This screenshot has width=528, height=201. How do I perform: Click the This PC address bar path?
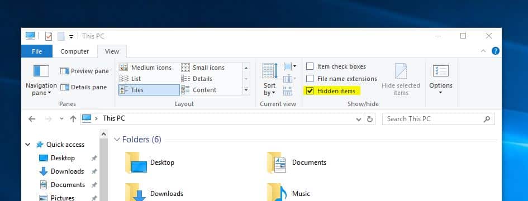coord(114,118)
